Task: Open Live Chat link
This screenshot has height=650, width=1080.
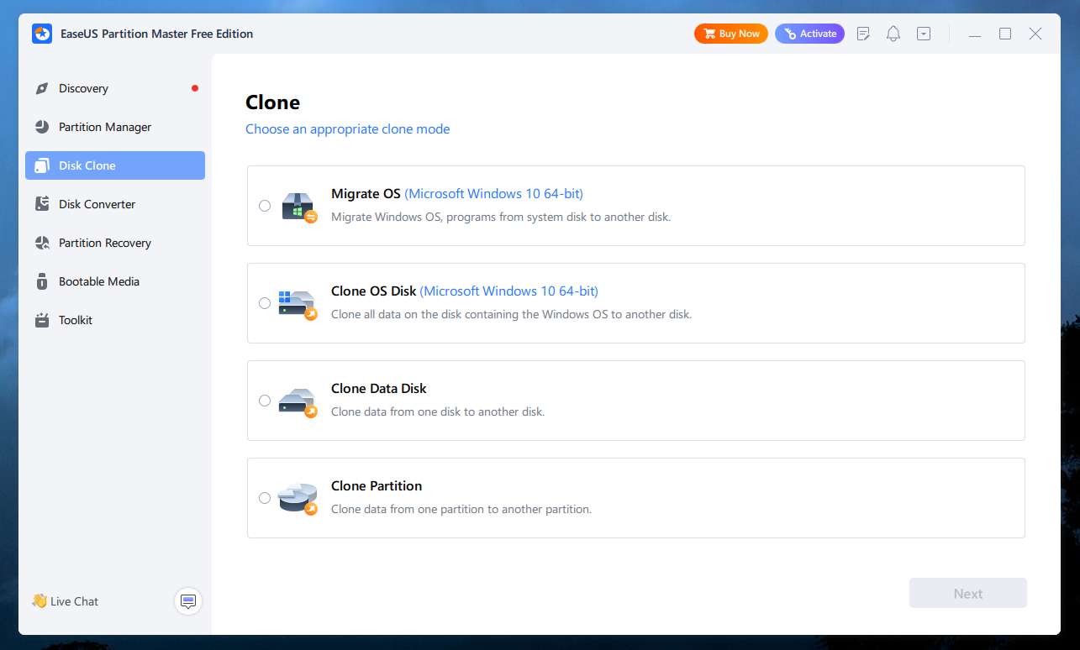Action: (x=74, y=601)
